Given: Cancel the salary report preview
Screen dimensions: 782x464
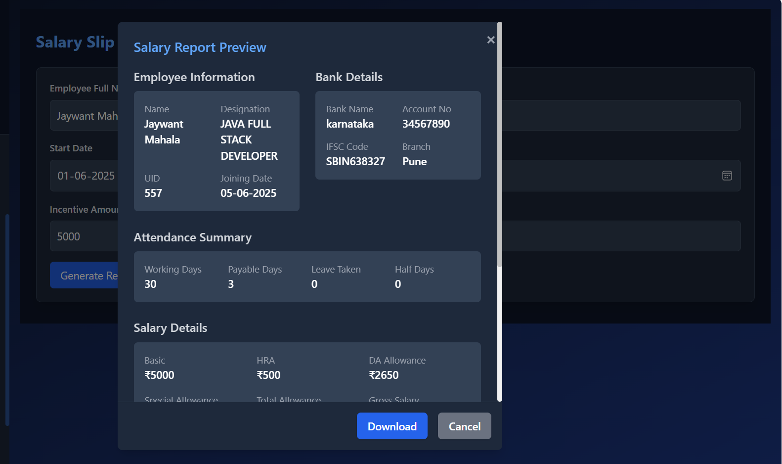Looking at the screenshot, I should (x=464, y=426).
